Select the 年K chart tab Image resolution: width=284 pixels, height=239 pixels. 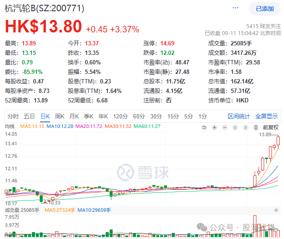(x=103, y=116)
